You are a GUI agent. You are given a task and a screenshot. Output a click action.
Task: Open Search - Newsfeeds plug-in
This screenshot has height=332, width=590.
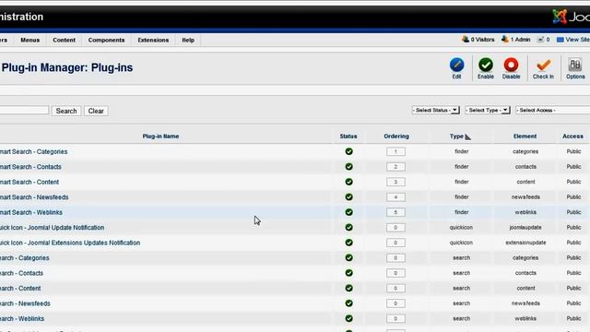click(25, 303)
